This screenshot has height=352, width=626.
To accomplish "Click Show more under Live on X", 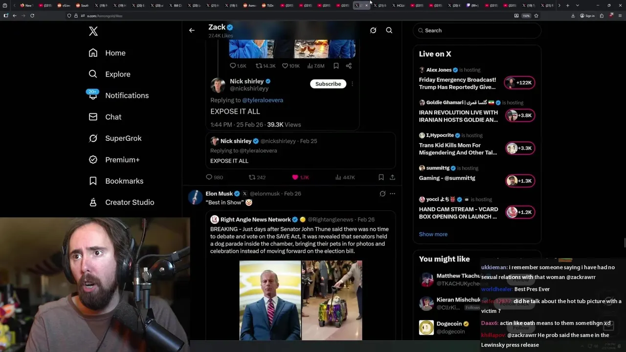I will point(433,234).
